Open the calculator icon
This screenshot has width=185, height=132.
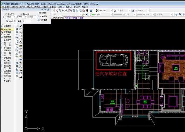click(x=87, y=11)
